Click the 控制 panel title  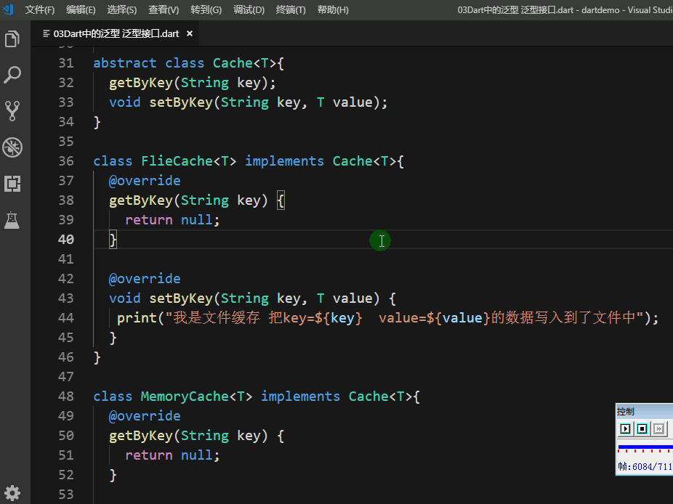pos(625,412)
